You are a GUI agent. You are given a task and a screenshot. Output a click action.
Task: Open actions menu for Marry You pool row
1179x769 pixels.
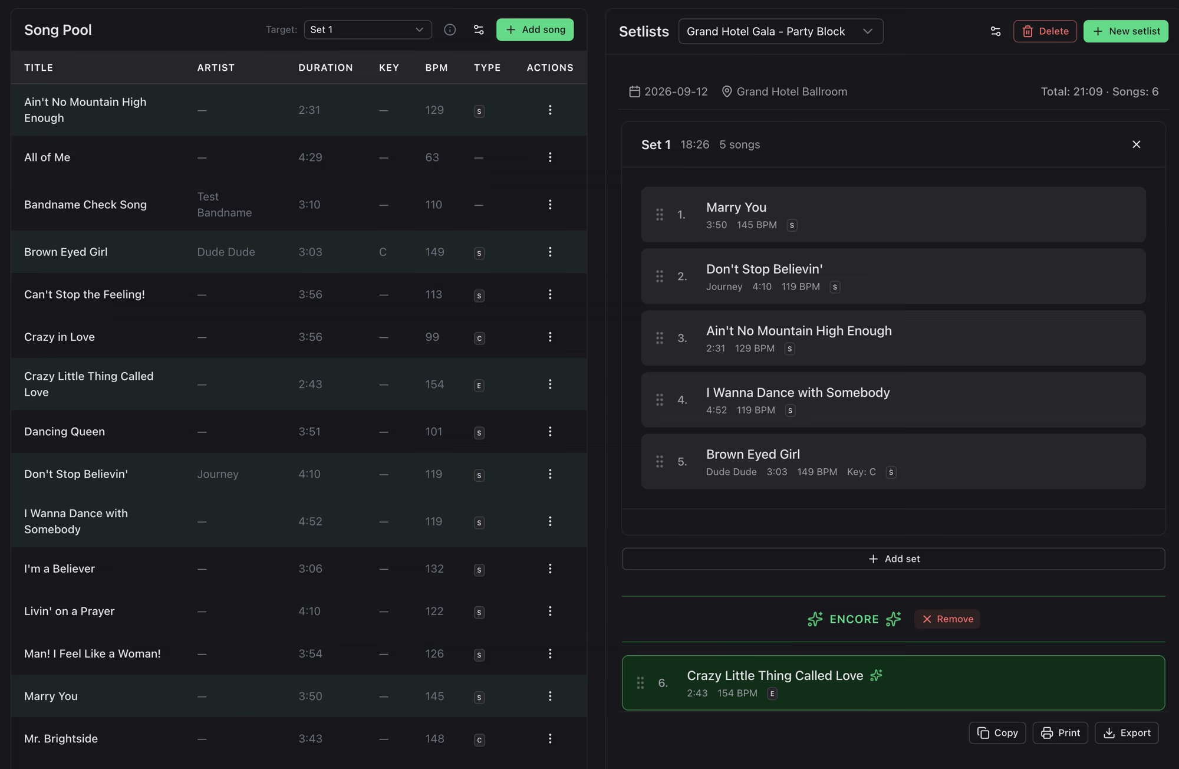550,696
